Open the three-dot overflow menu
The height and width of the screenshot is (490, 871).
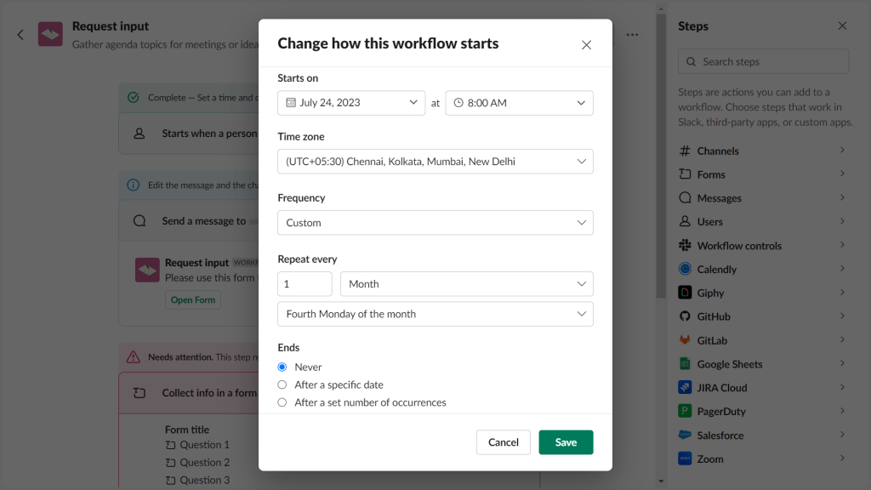click(x=633, y=34)
